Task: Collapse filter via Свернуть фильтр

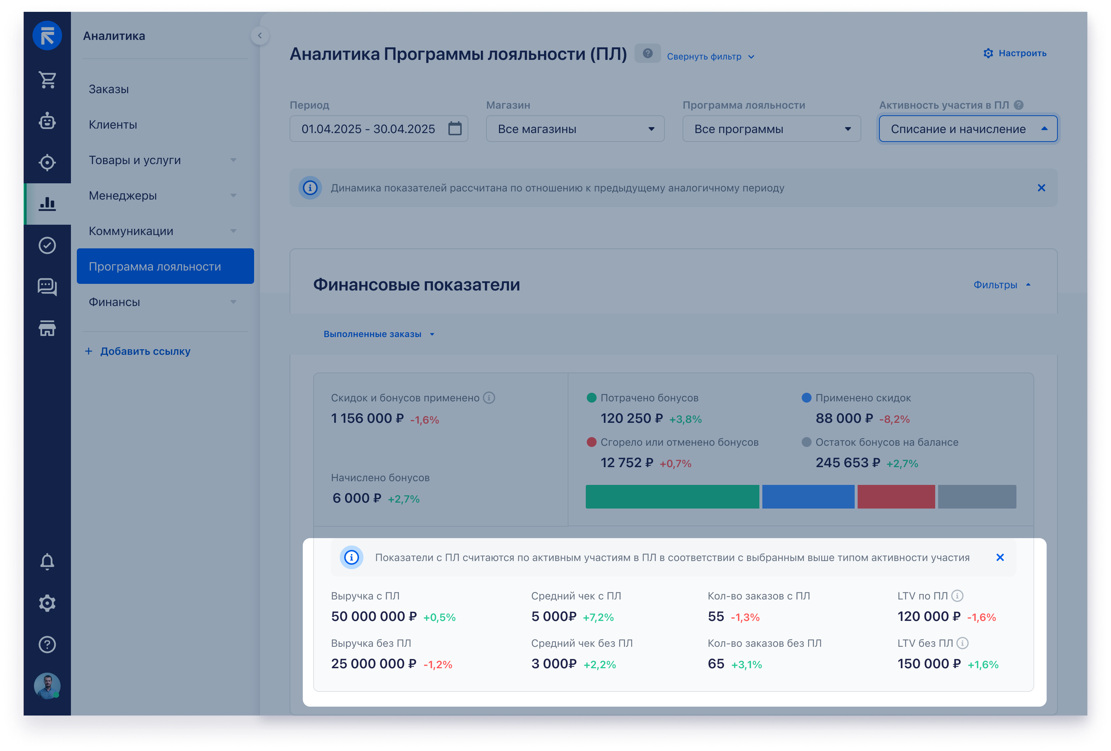Action: tap(710, 57)
